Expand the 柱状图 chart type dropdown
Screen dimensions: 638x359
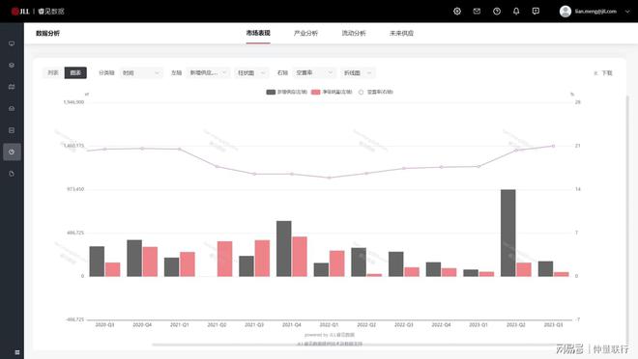click(x=252, y=72)
